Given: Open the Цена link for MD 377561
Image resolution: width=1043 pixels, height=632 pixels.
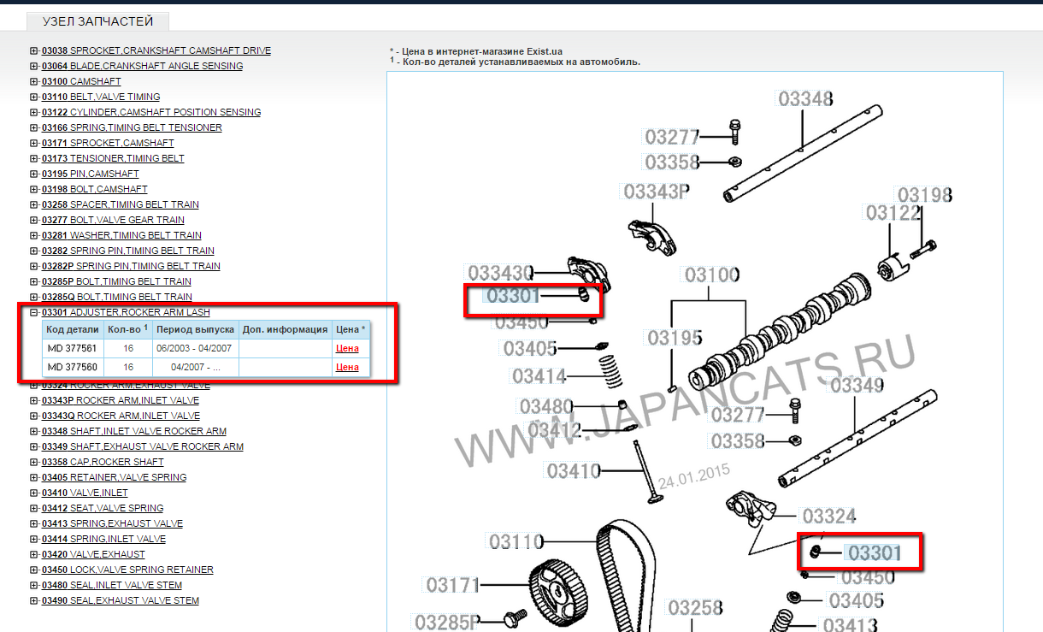Looking at the screenshot, I should click(x=347, y=348).
